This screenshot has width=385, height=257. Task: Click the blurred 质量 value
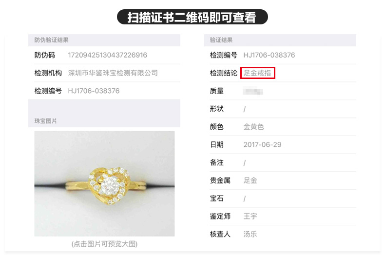pos(253,91)
